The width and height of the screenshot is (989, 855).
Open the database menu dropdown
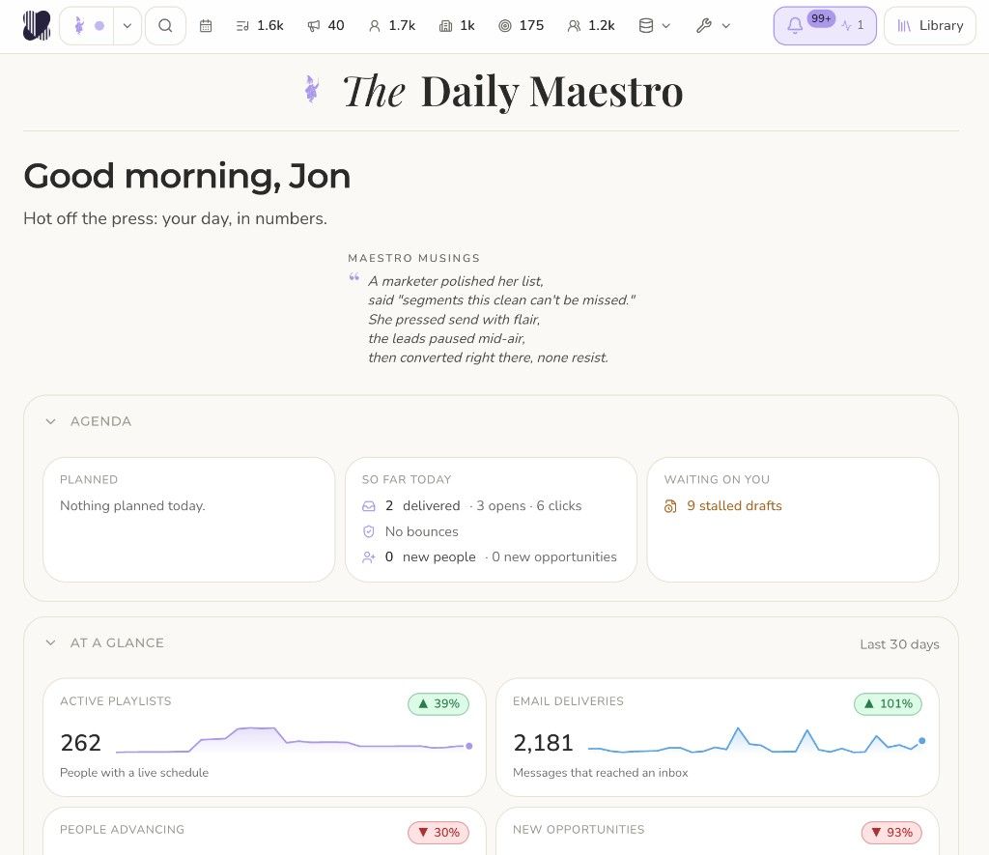(x=655, y=26)
